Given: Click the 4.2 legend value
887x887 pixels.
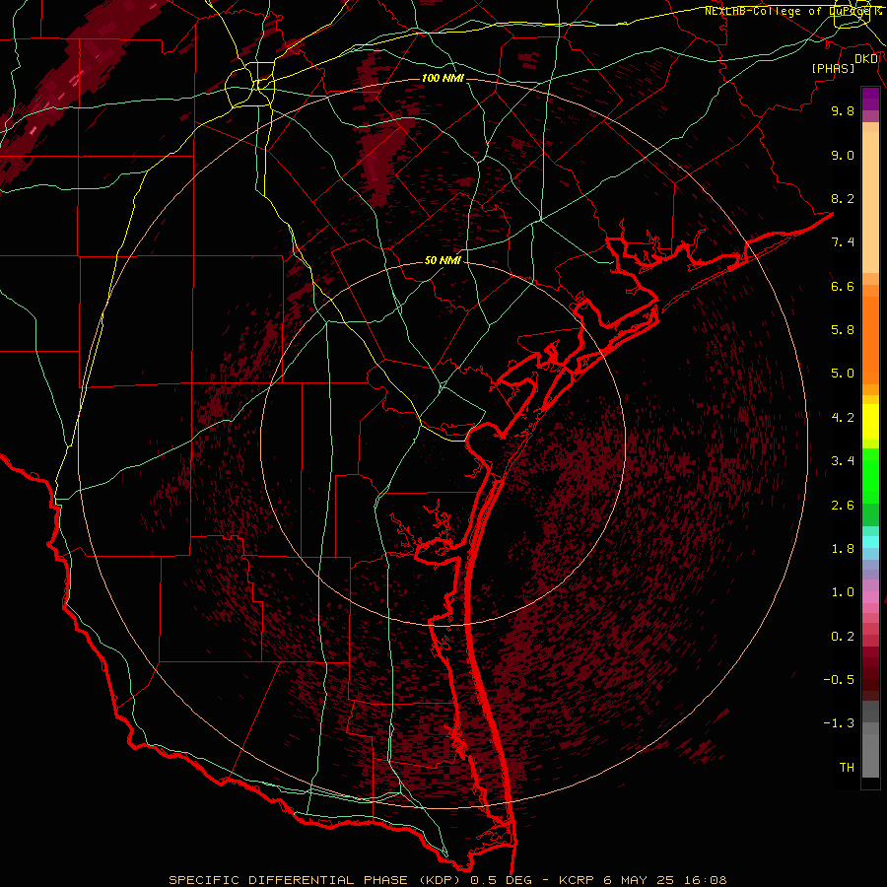Looking at the screenshot, I should tap(843, 418).
